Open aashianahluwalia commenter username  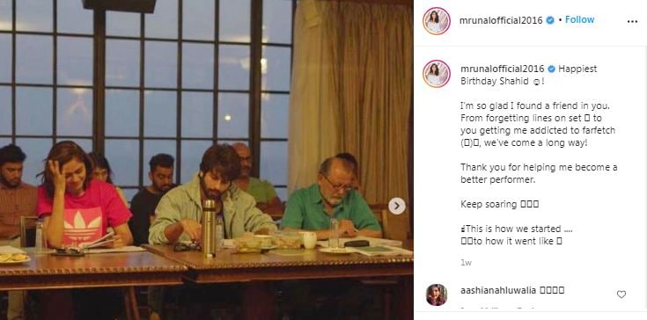tap(498, 290)
